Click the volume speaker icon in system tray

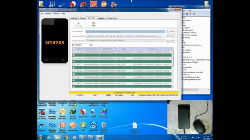[199, 138]
